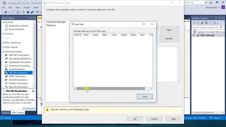The width and height of the screenshot is (226, 127).
Task: Click the right arrow of Data View scrollbar
Action: click(151, 89)
